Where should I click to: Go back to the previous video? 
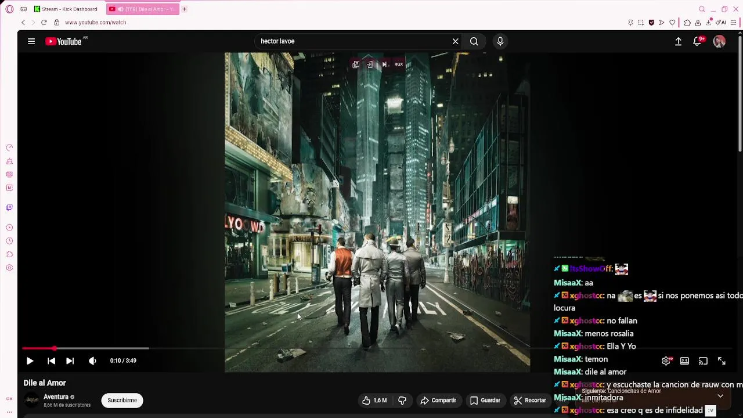click(x=51, y=361)
